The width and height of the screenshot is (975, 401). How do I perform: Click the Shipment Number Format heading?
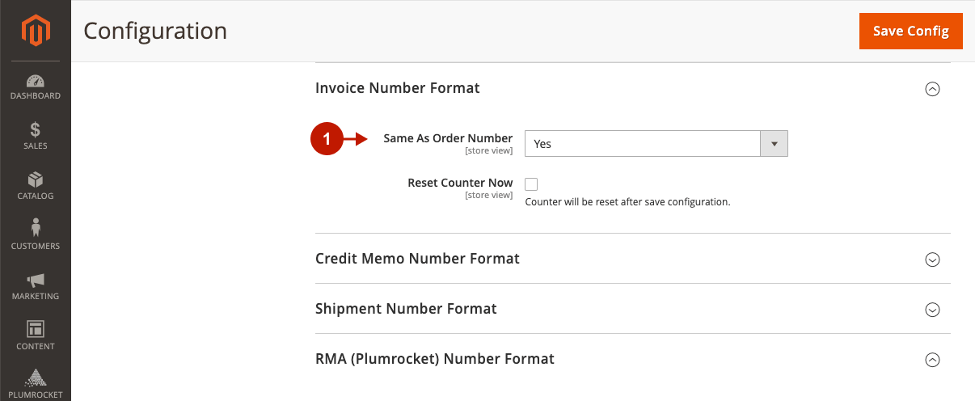point(406,309)
